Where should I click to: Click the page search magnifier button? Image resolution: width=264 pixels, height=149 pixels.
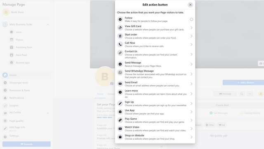click(x=241, y=94)
